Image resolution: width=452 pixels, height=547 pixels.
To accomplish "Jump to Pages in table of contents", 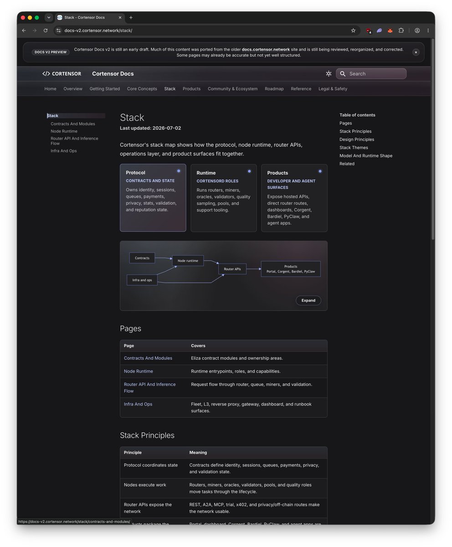I will (x=345, y=123).
